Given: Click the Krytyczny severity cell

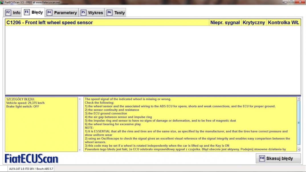Looking at the screenshot, I should (x=254, y=22).
